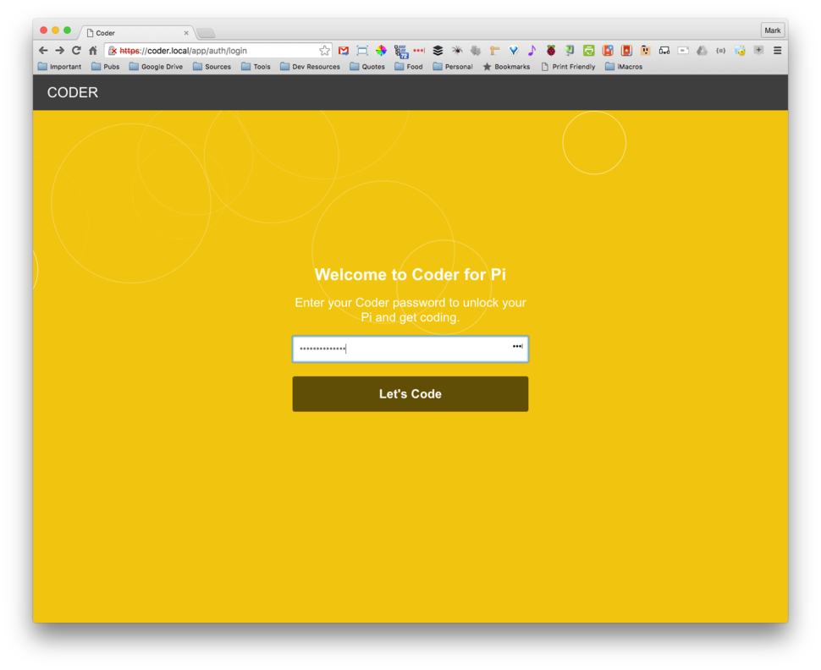Click the Let's Code button
821x670 pixels.
[x=410, y=393]
